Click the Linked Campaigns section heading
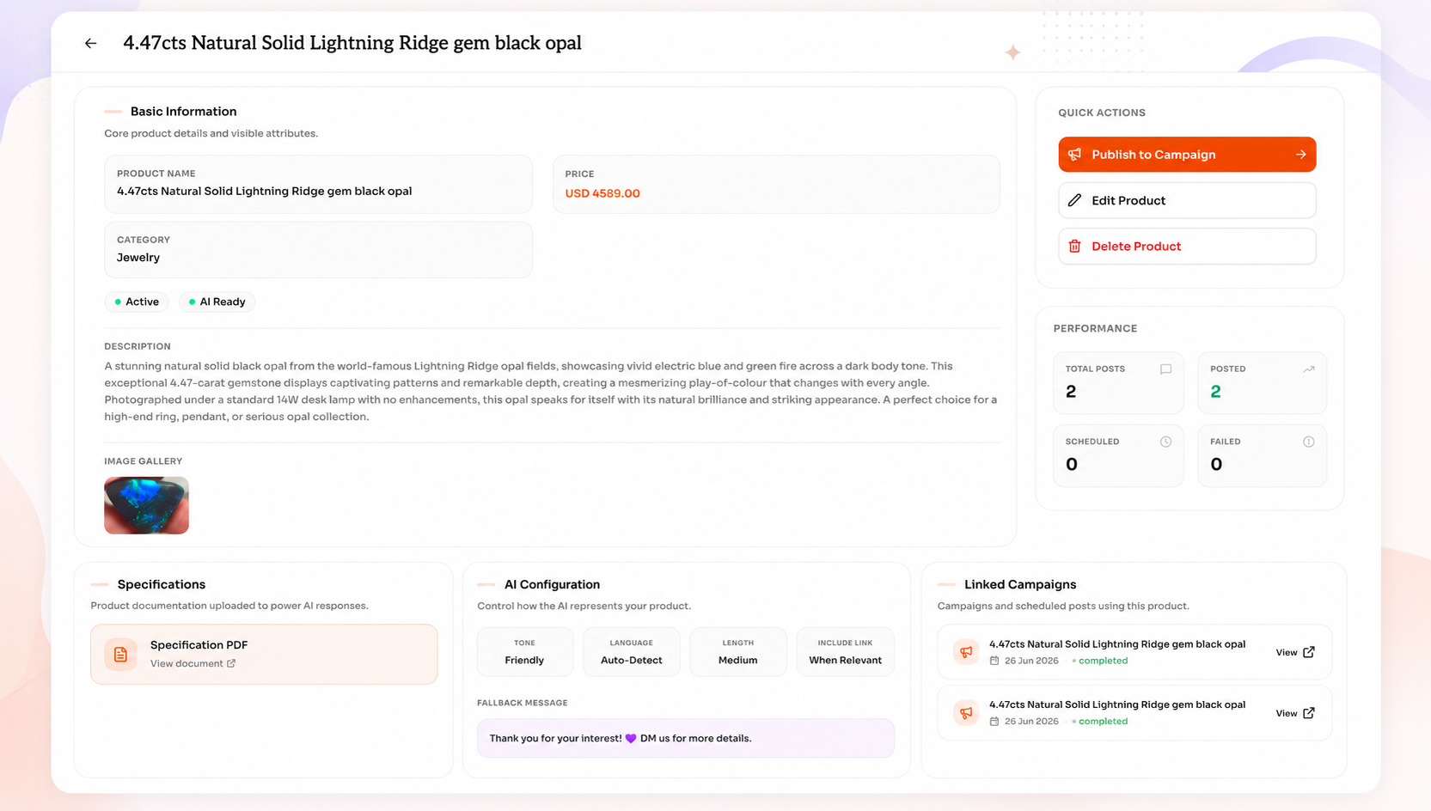 pyautogui.click(x=1020, y=584)
